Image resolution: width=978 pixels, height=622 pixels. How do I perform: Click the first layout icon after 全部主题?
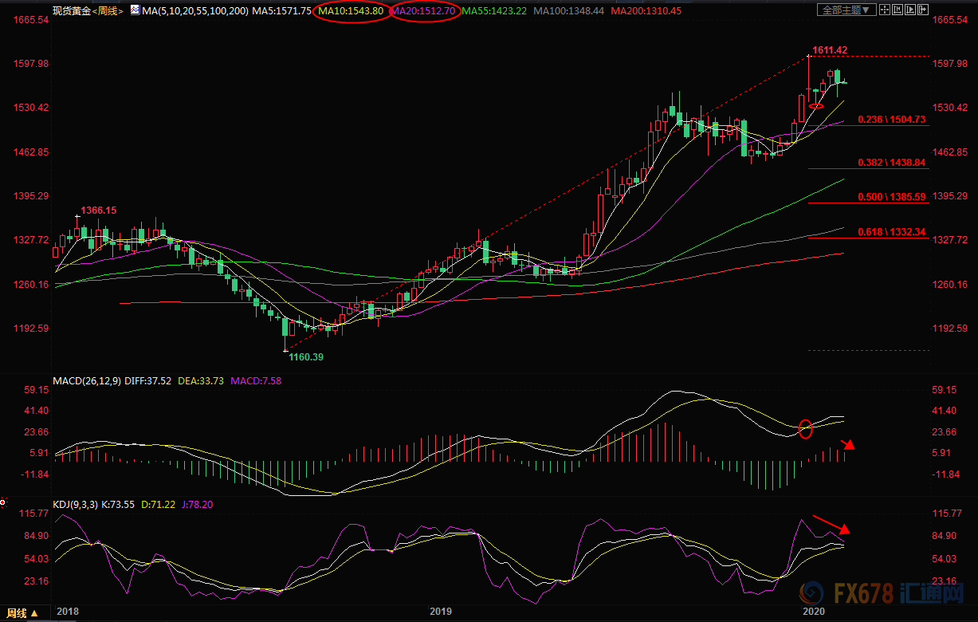click(885, 10)
